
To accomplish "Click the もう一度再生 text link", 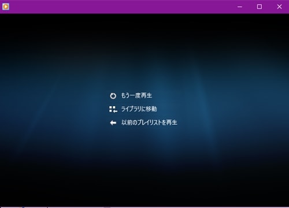I will point(136,95).
